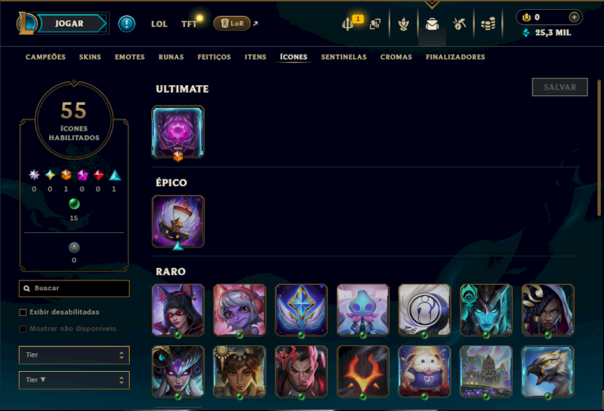Open the Tier ▼ sorting dropdown

click(74, 380)
